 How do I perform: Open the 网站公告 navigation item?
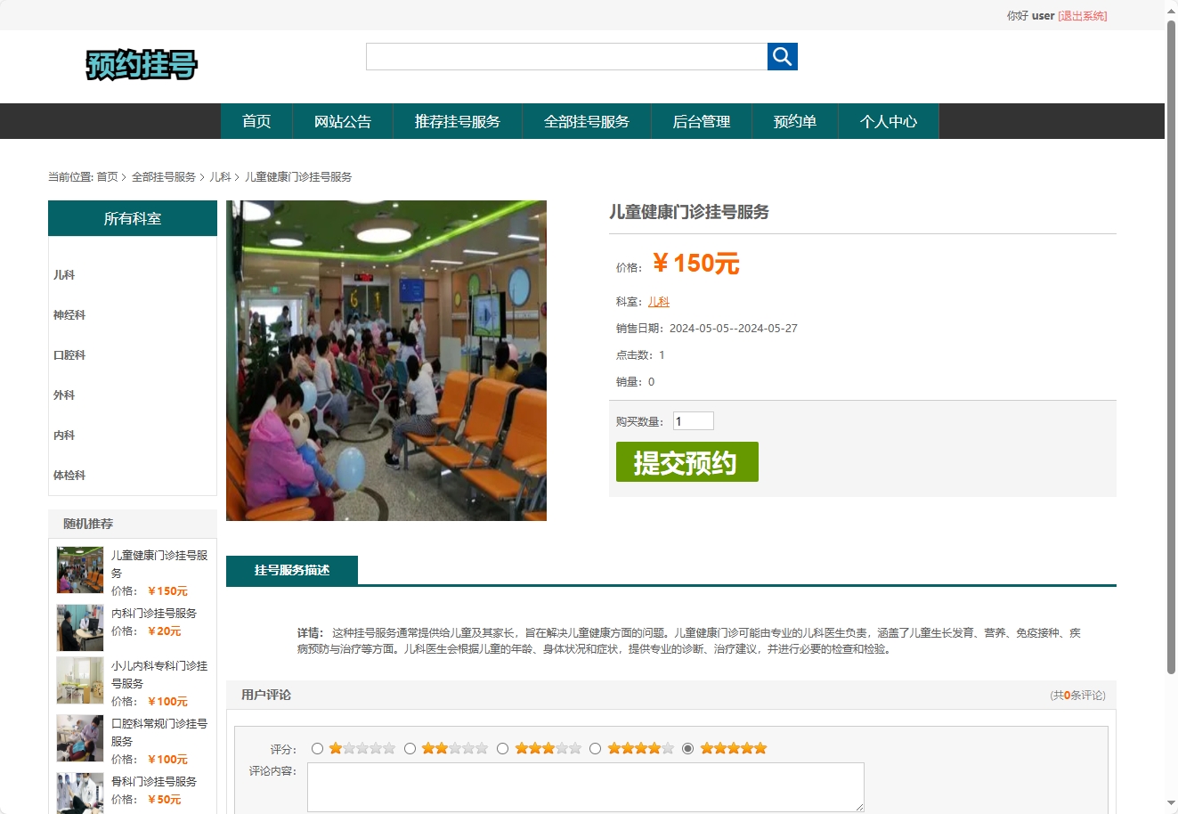tap(343, 121)
